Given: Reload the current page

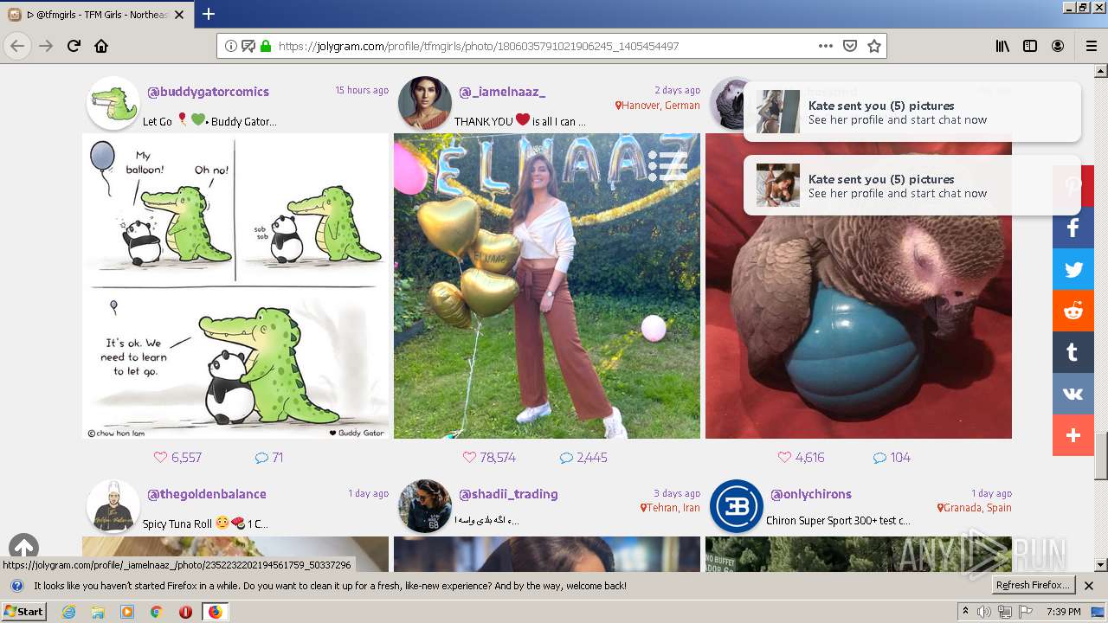Looking at the screenshot, I should pos(74,46).
